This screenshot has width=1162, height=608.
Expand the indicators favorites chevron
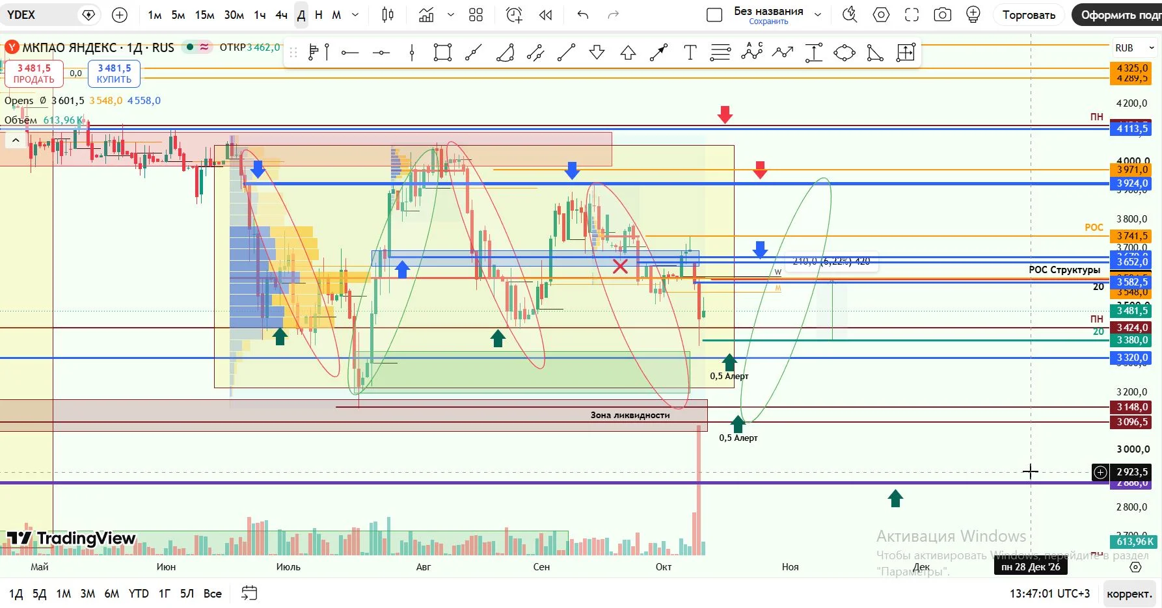[450, 15]
